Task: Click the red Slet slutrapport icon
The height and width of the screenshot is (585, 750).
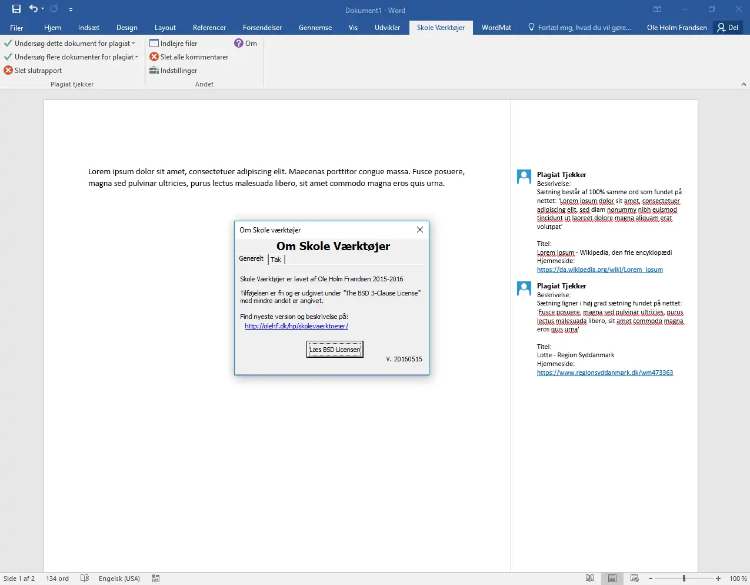Action: tap(8, 71)
